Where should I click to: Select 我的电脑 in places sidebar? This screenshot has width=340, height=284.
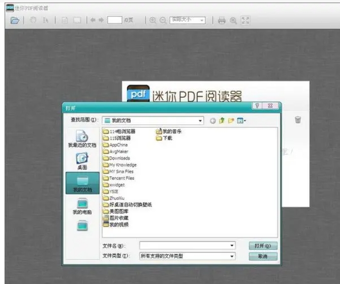coord(82,206)
